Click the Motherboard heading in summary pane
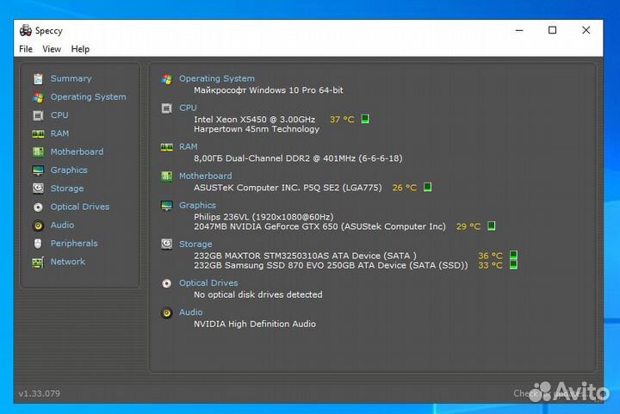Image resolution: width=620 pixels, height=414 pixels. (x=205, y=176)
